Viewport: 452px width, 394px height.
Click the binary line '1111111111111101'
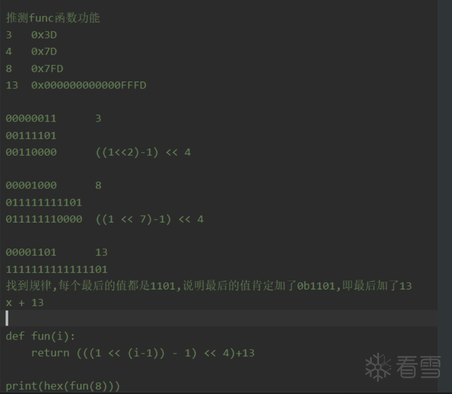[56, 269]
